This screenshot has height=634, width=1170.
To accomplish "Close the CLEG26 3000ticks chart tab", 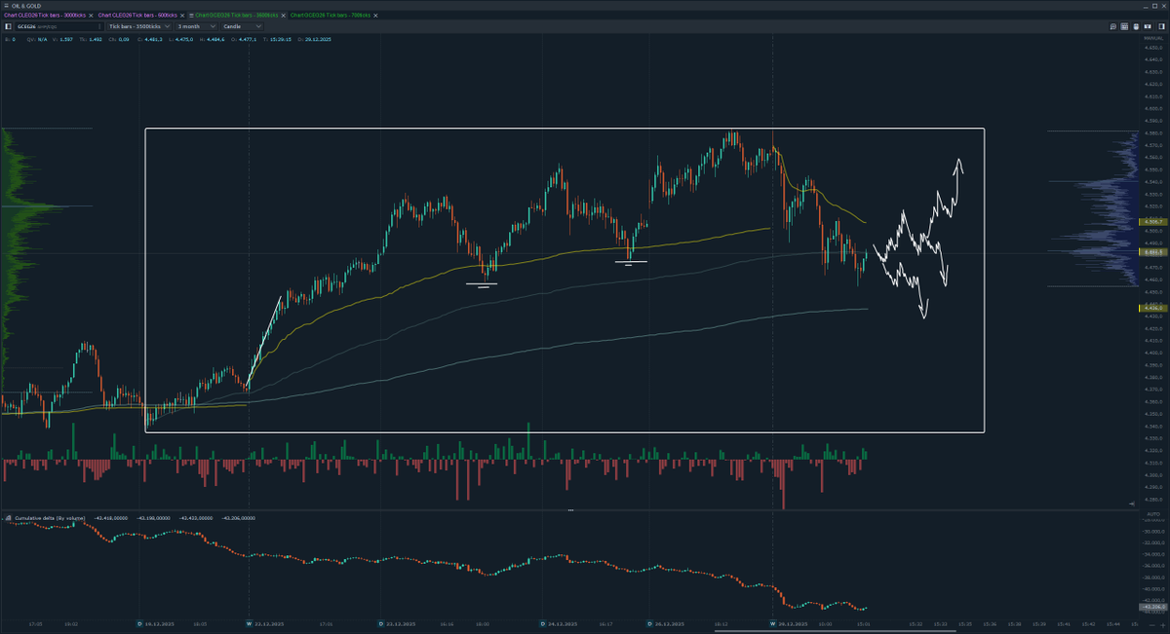I will pos(91,16).
